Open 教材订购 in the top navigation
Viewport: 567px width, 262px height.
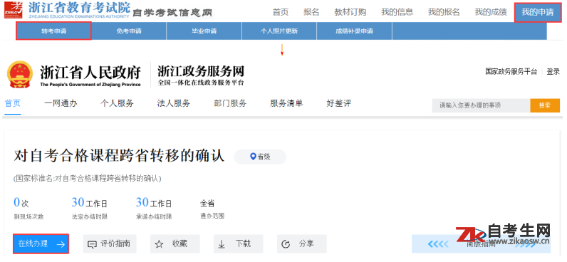tap(350, 12)
